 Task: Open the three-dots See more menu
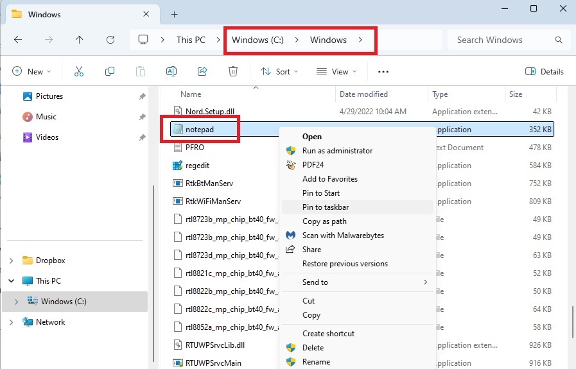click(x=383, y=72)
